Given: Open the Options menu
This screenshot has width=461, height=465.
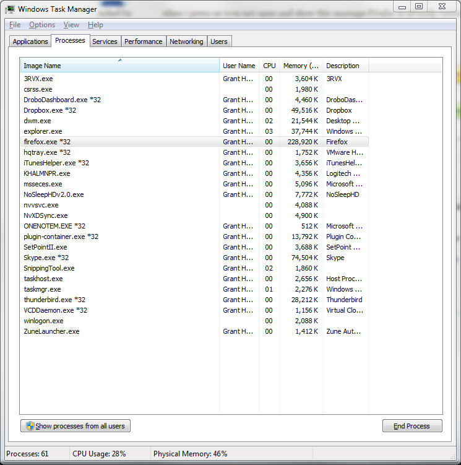Looking at the screenshot, I should pyautogui.click(x=42, y=25).
